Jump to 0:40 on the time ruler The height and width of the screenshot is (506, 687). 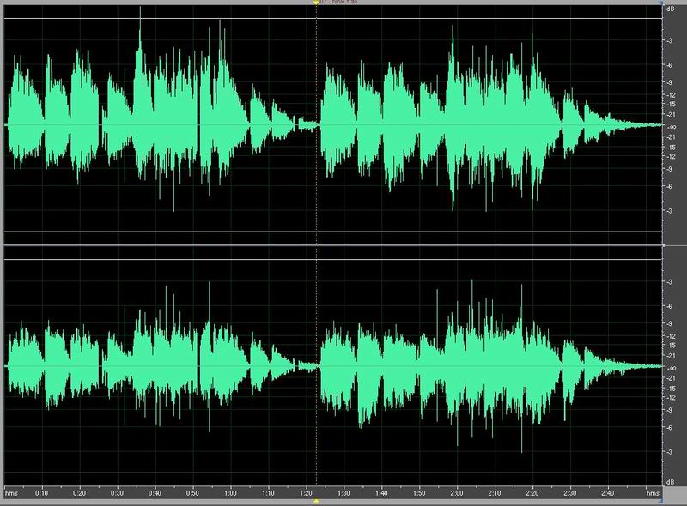pos(155,493)
